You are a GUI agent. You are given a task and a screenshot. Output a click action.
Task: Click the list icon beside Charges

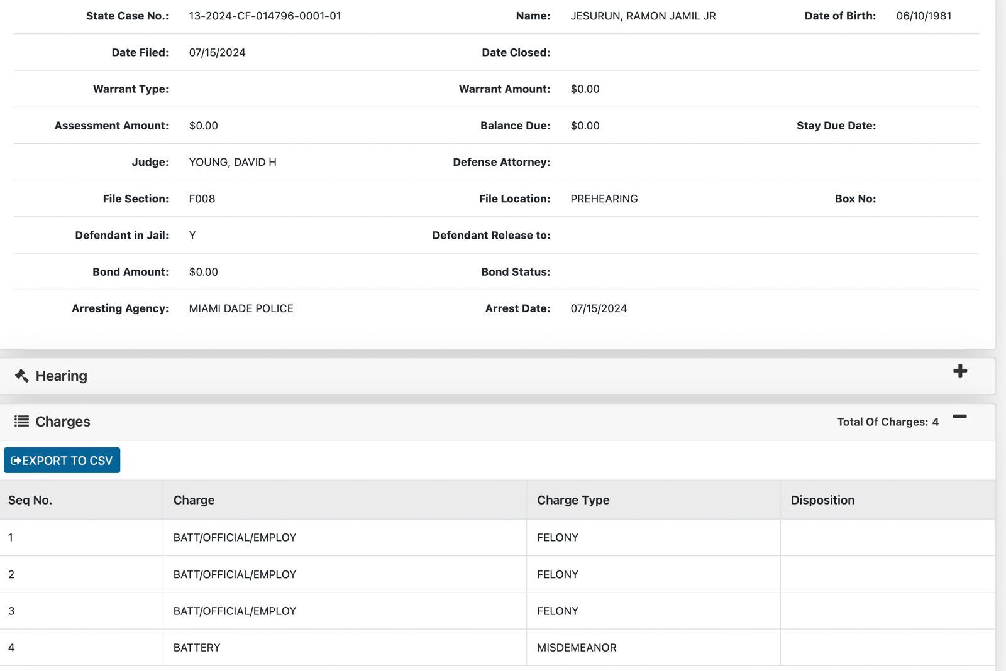click(21, 421)
